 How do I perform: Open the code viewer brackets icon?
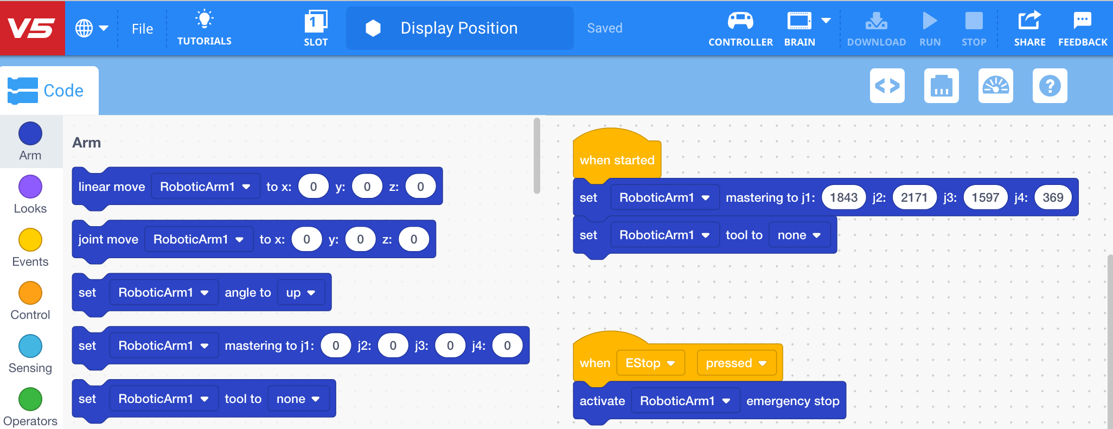887,86
